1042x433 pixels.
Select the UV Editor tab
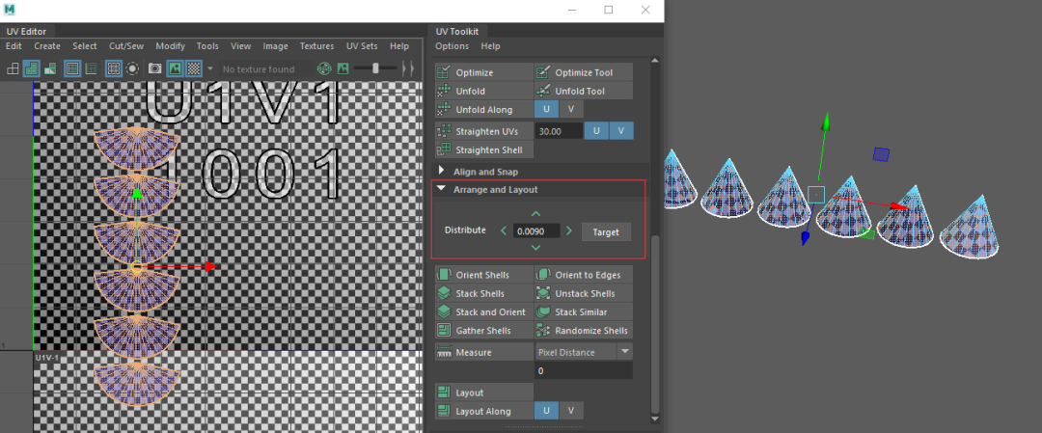point(27,31)
